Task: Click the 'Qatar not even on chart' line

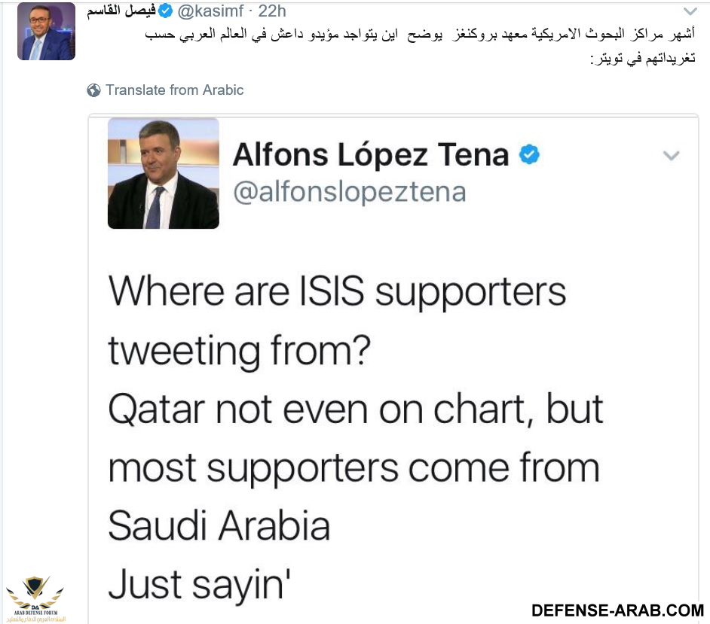Action: [x=355, y=409]
